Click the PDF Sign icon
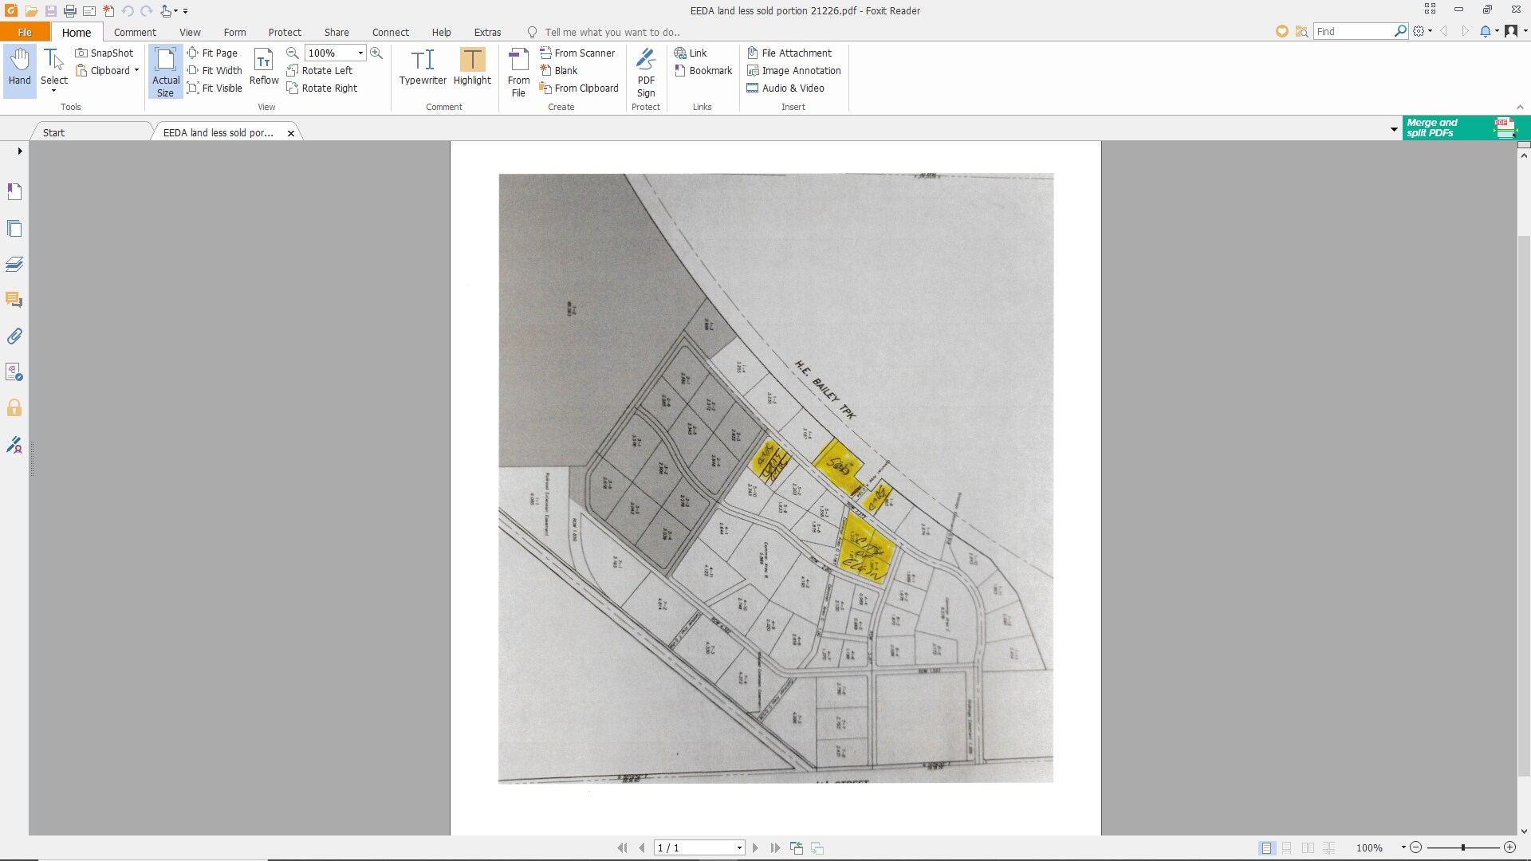1531x861 pixels. (646, 72)
